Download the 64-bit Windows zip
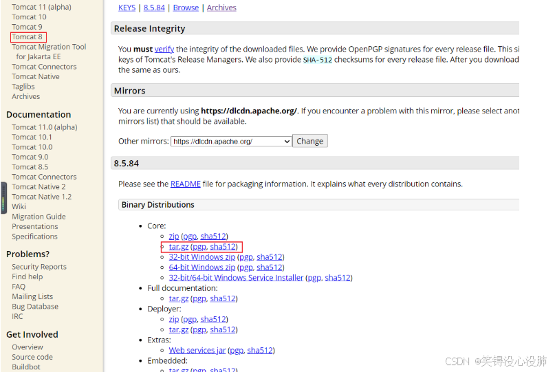Screen dimensions: 555x372 pyautogui.click(x=202, y=267)
